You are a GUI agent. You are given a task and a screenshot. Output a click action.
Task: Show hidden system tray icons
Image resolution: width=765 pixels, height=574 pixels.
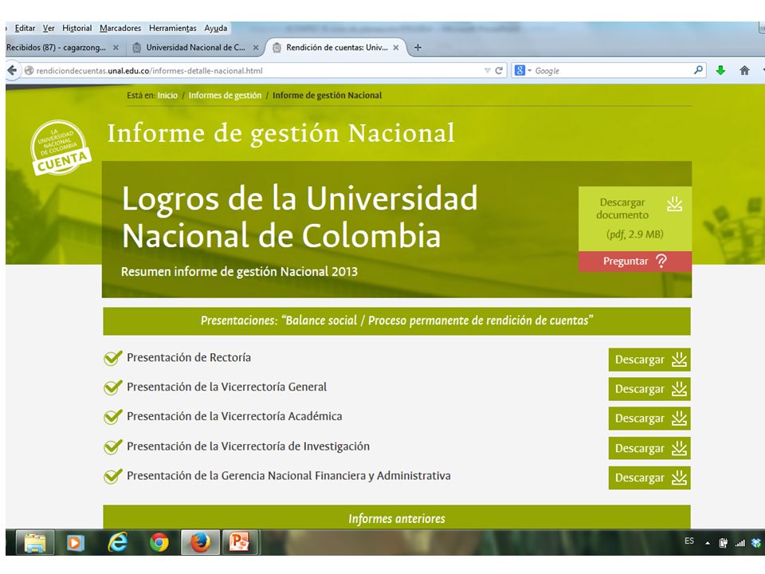(708, 543)
